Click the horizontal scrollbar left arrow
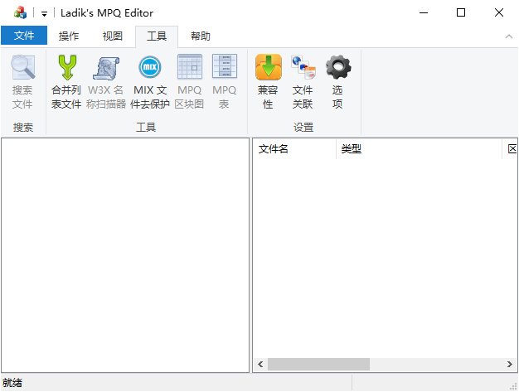Viewport: 519px width, 392px height. (x=260, y=364)
